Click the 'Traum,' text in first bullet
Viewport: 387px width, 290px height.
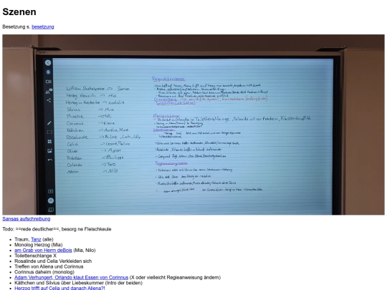(22, 239)
